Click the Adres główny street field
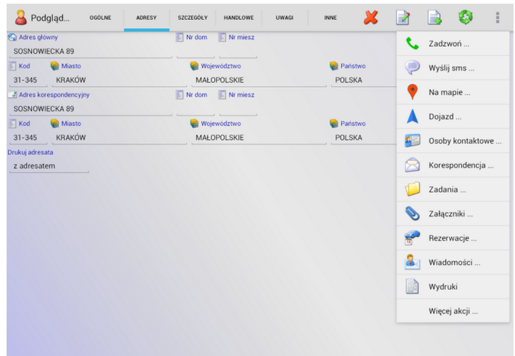This screenshot has width=515, height=356. coord(90,52)
